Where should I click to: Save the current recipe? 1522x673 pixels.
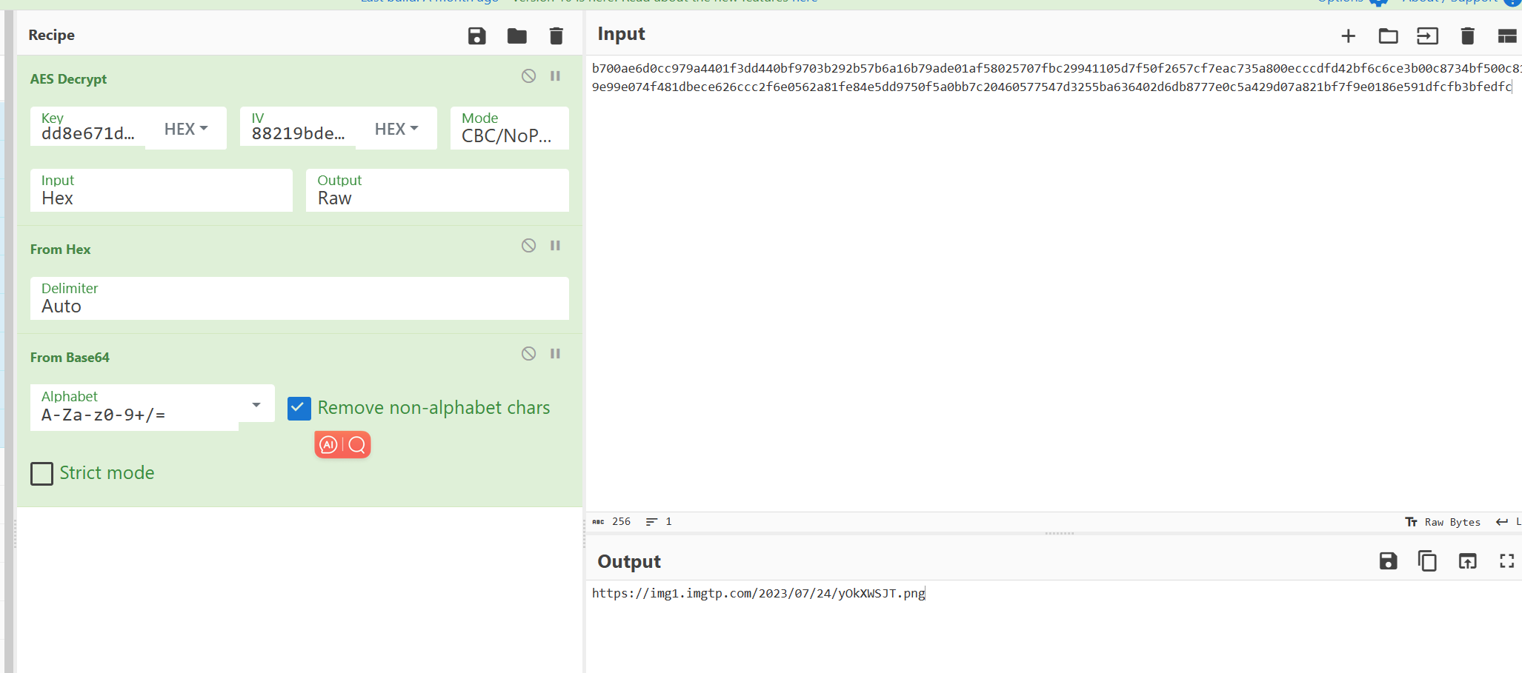pos(477,36)
